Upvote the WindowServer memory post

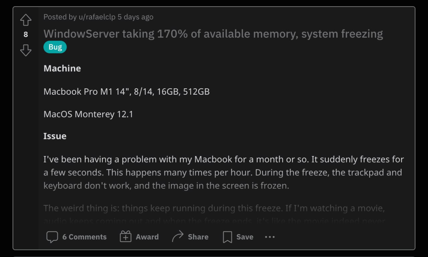click(26, 20)
